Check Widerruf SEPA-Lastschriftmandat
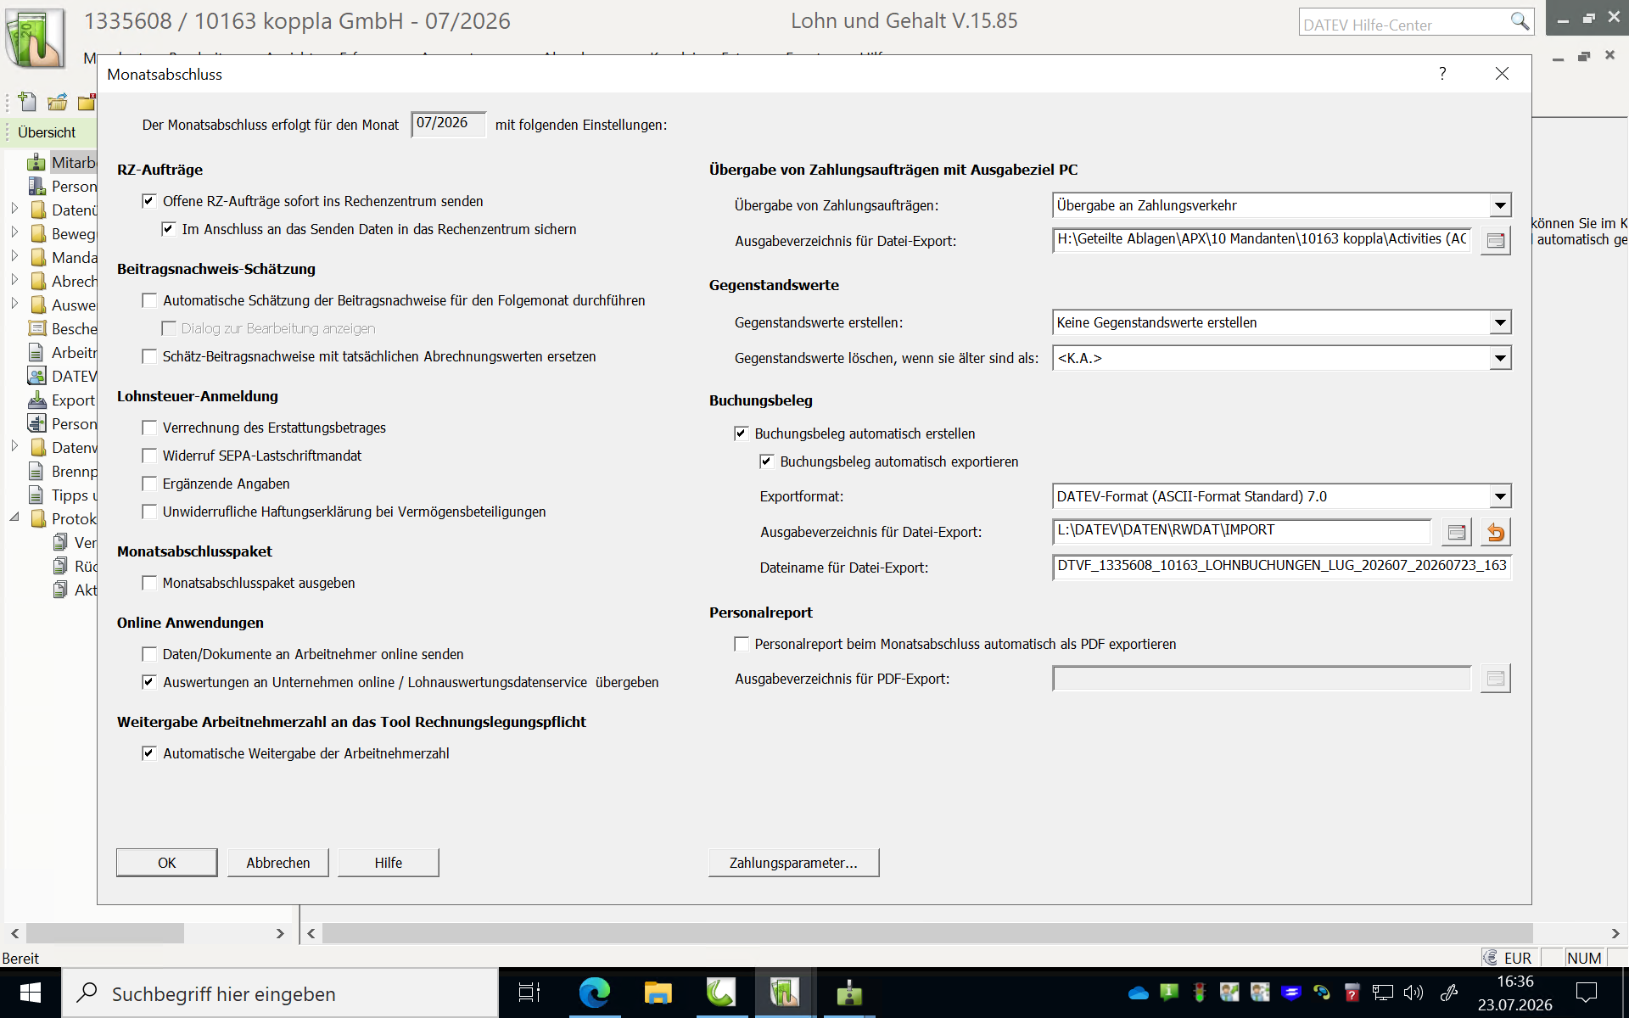Screen dimensions: 1629x1018 point(149,456)
